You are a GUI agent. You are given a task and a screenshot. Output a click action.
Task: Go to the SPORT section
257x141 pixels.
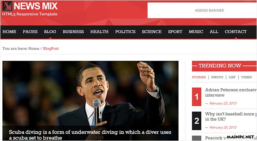point(175,32)
